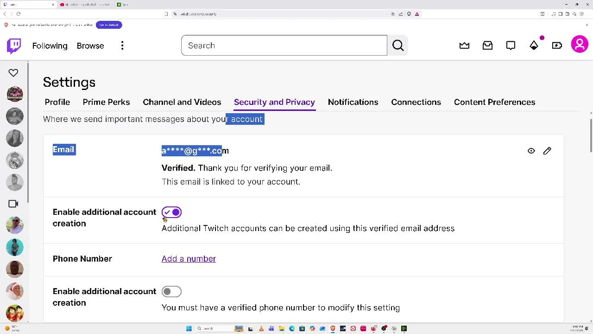The image size is (593, 334).
Task: Switch to the Notifications tab
Action: click(353, 102)
